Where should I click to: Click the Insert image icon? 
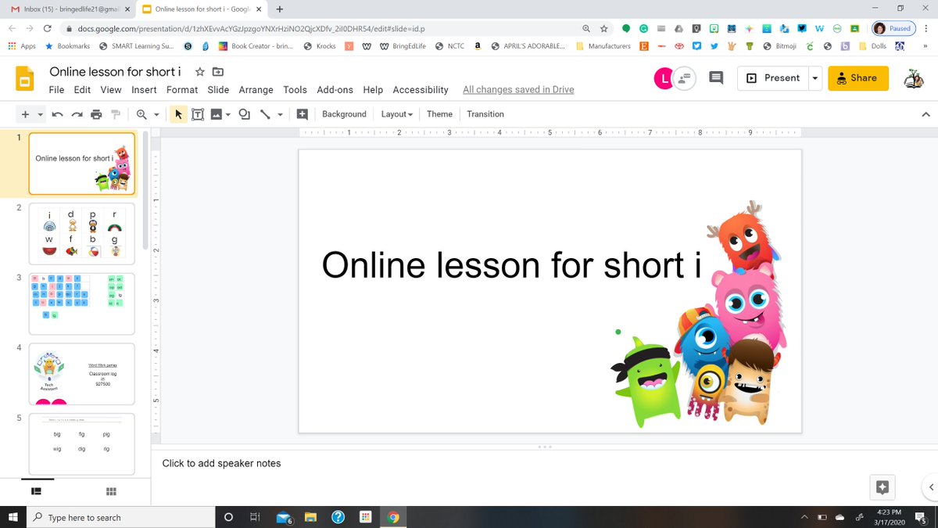tap(217, 114)
